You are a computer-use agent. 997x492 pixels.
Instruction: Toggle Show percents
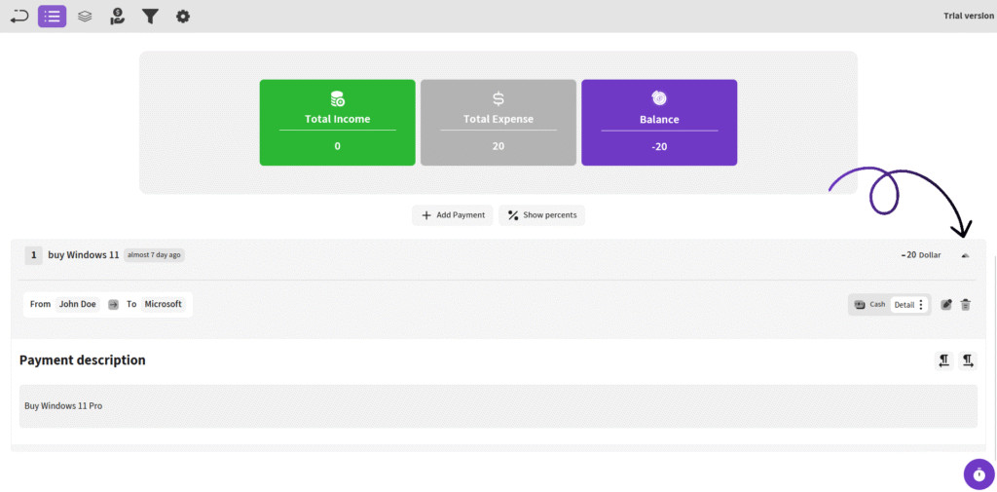coord(541,215)
